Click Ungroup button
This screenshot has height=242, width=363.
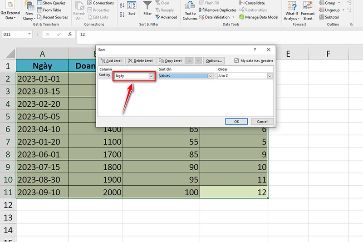click(x=329, y=10)
